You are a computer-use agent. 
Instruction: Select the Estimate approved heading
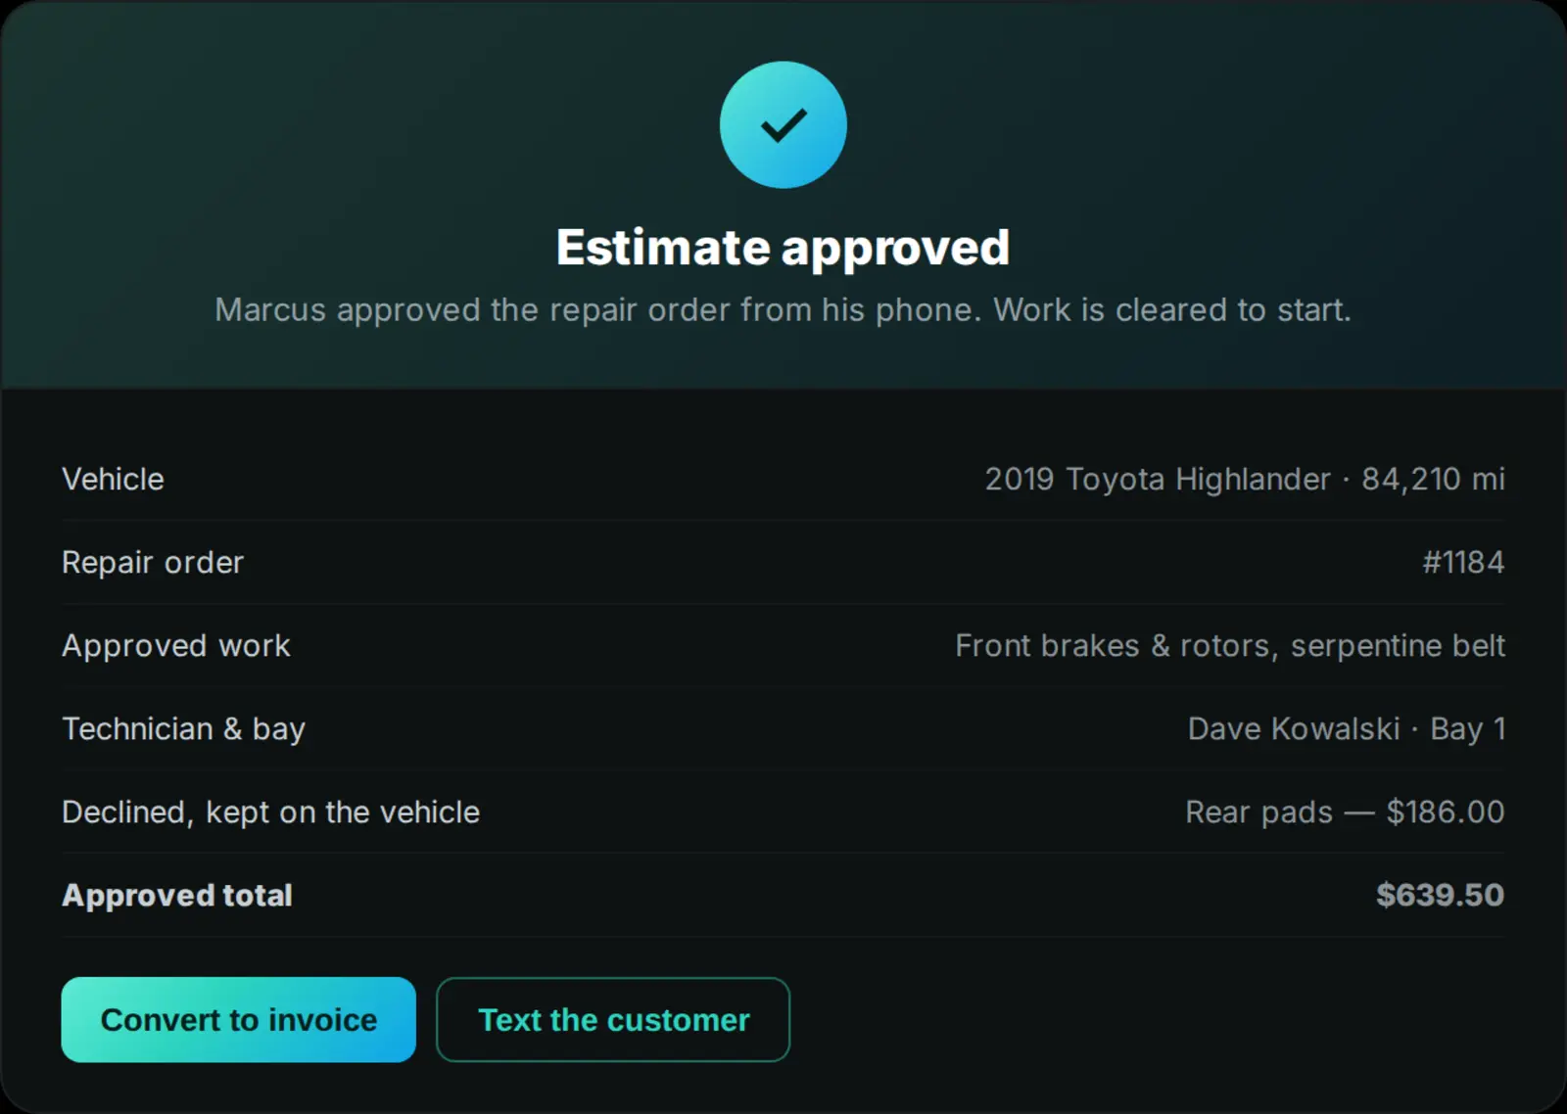pyautogui.click(x=783, y=248)
